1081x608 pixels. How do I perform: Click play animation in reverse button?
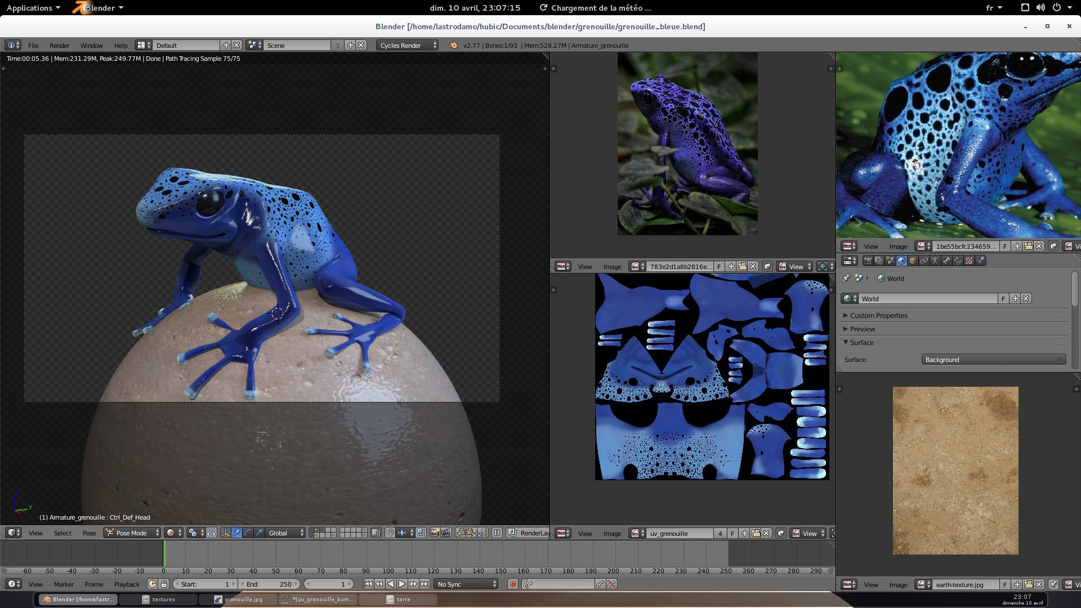391,584
